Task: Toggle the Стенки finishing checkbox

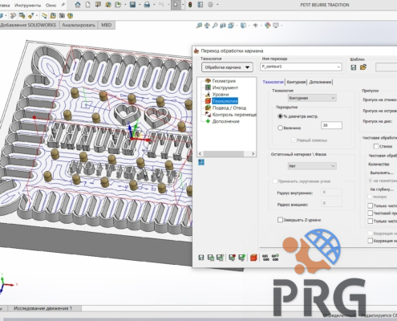Action: 376,146
